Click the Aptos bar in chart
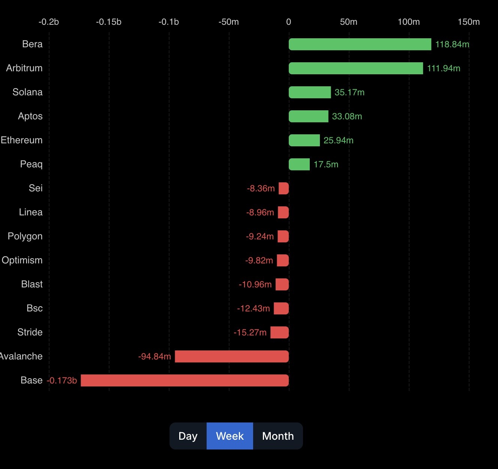The width and height of the screenshot is (498, 469). click(308, 116)
